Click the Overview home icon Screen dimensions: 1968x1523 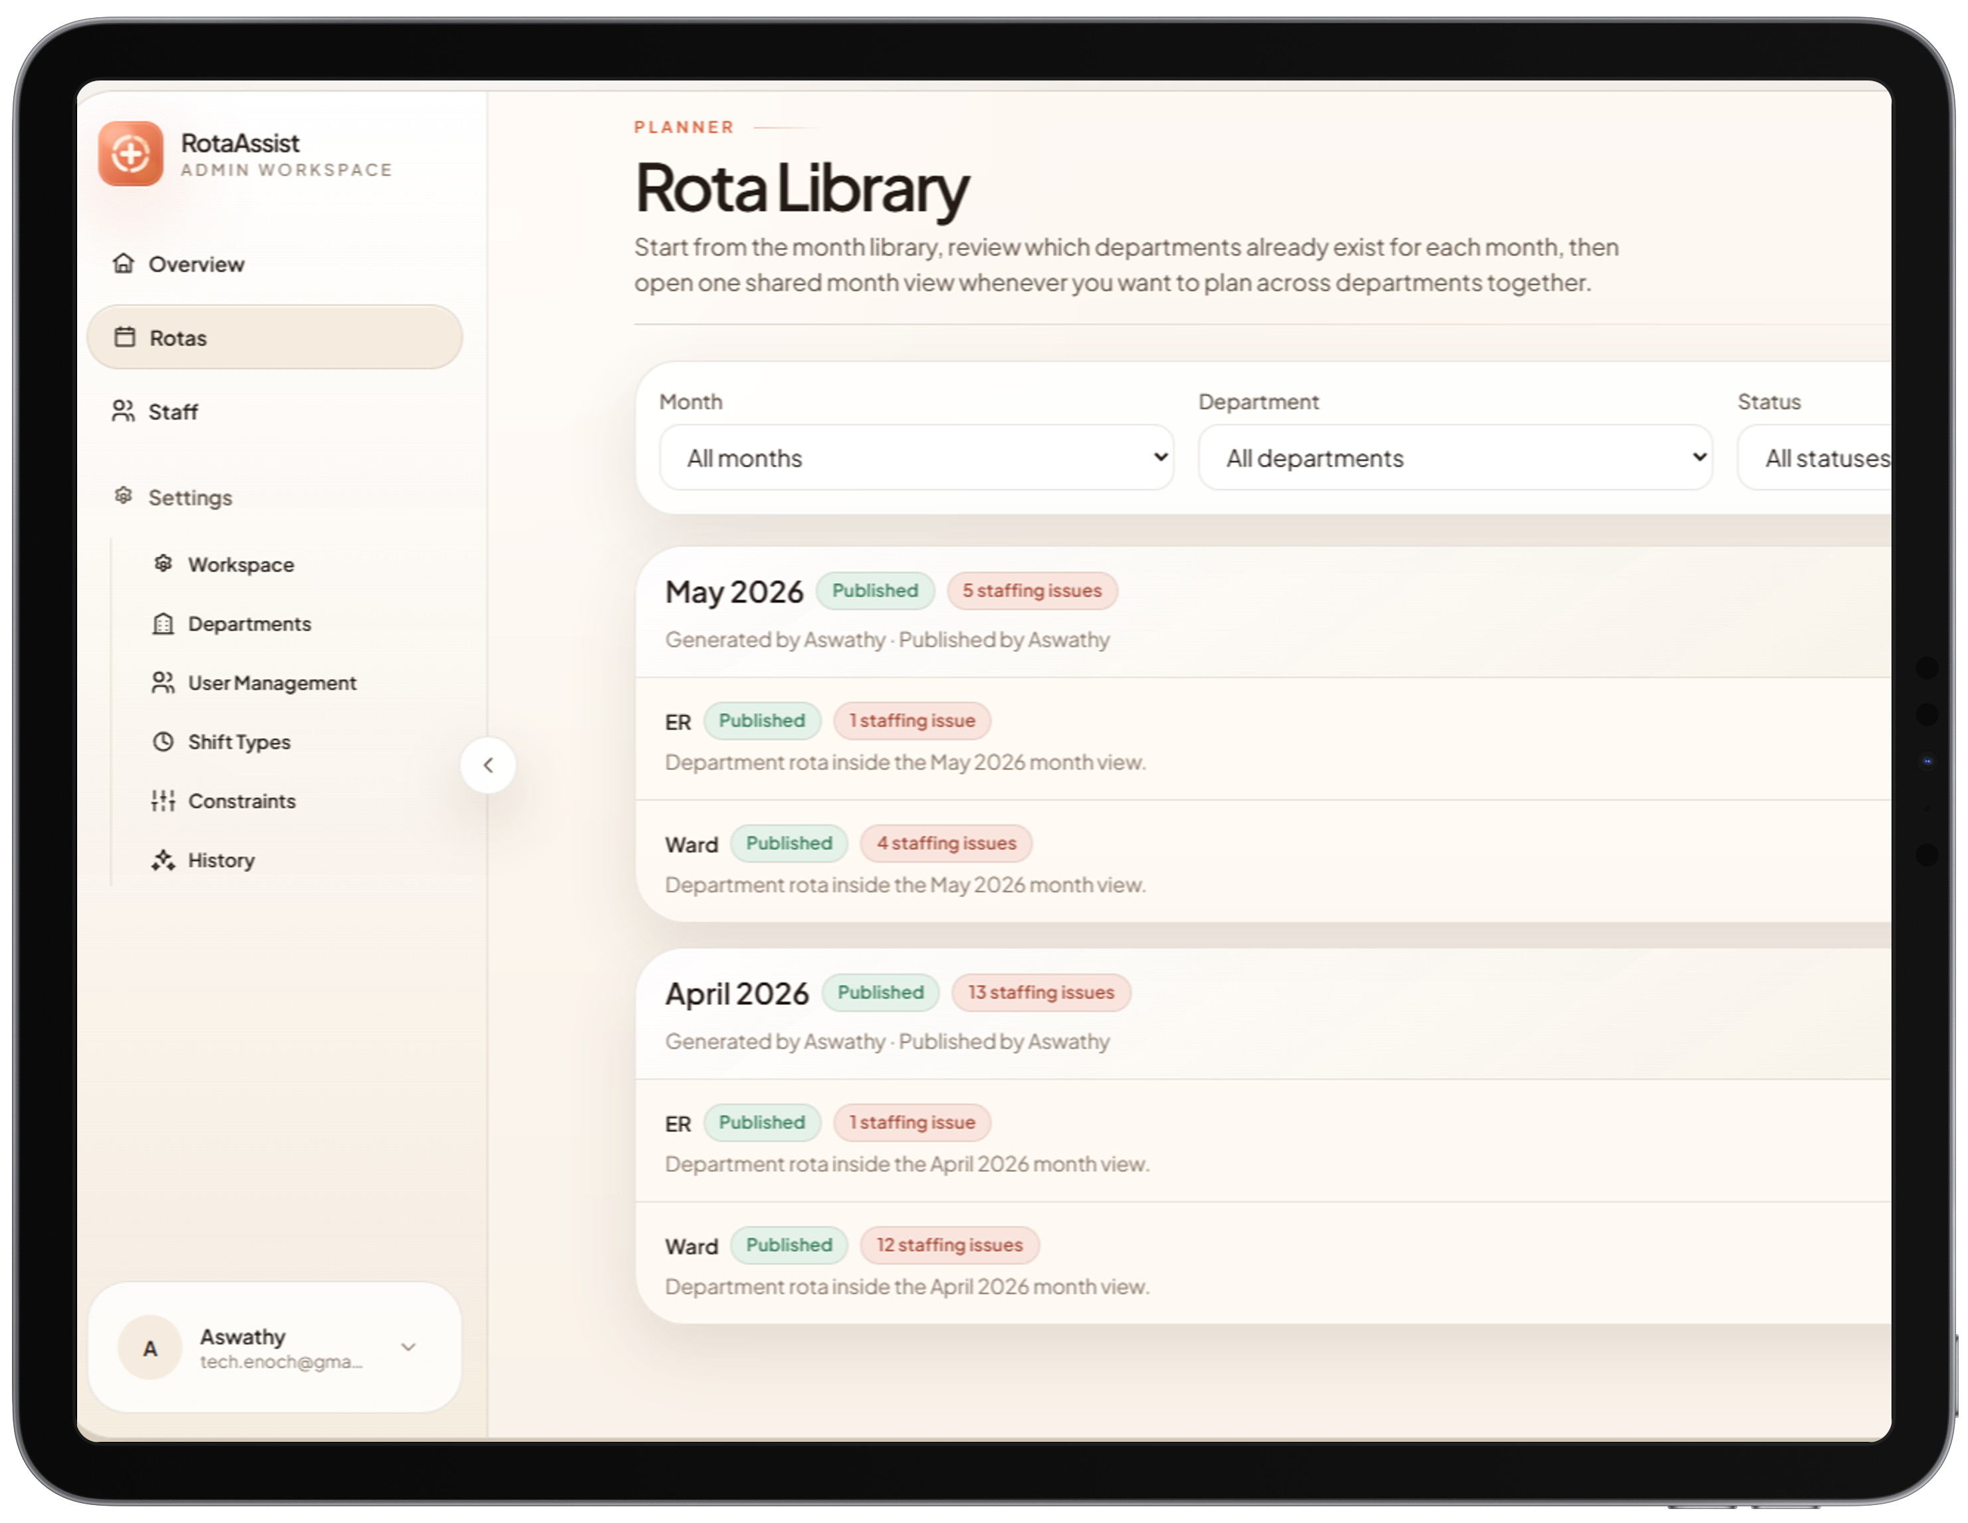124,263
